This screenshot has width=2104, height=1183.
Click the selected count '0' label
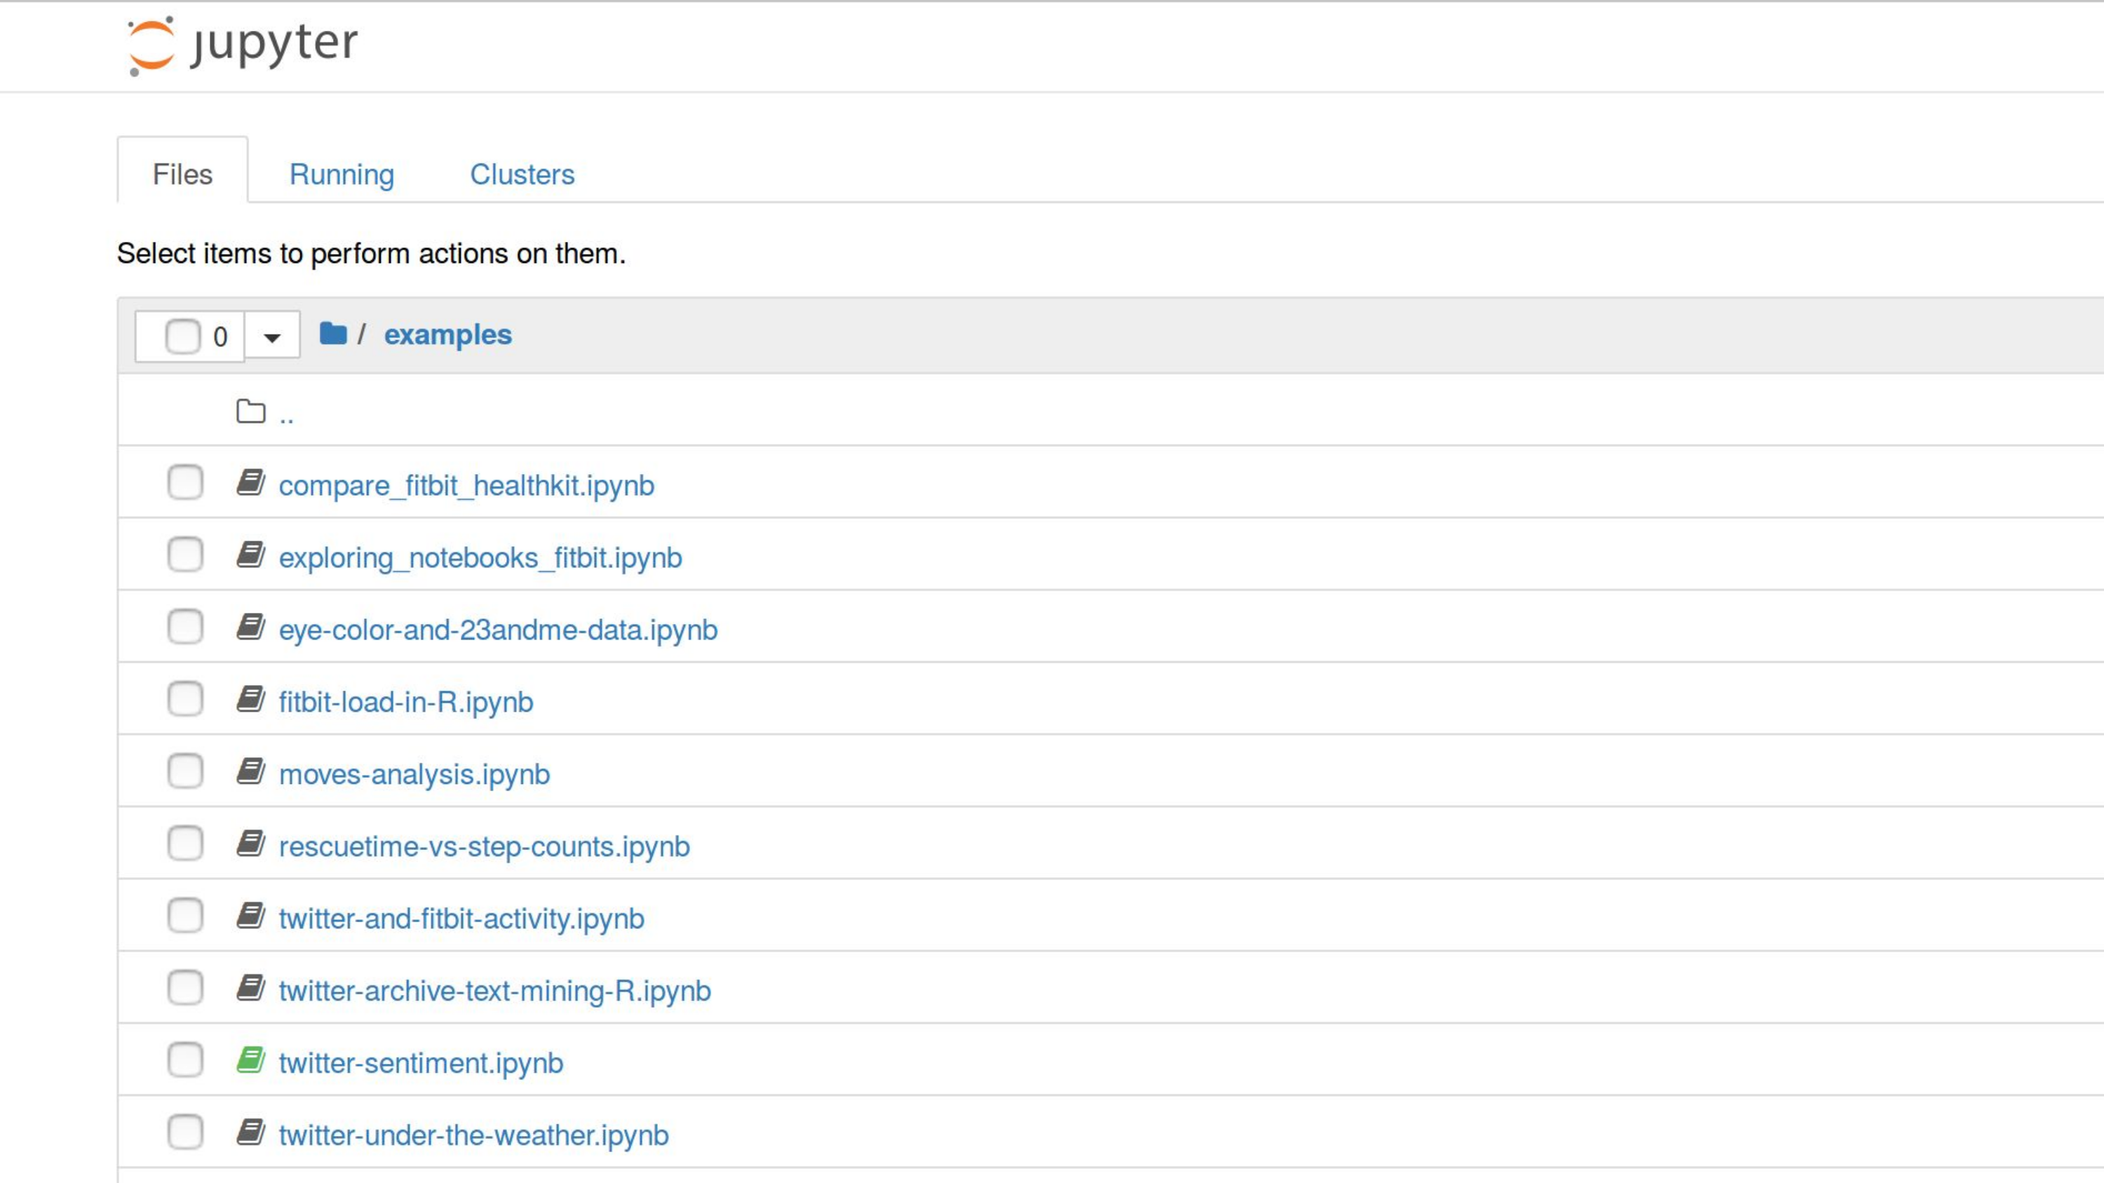point(220,337)
